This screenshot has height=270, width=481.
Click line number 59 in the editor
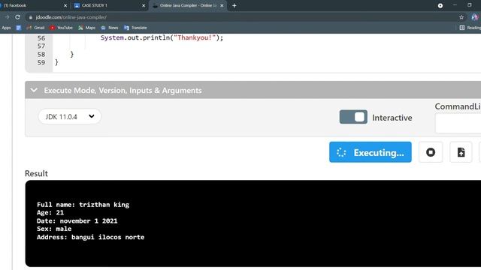coord(41,62)
